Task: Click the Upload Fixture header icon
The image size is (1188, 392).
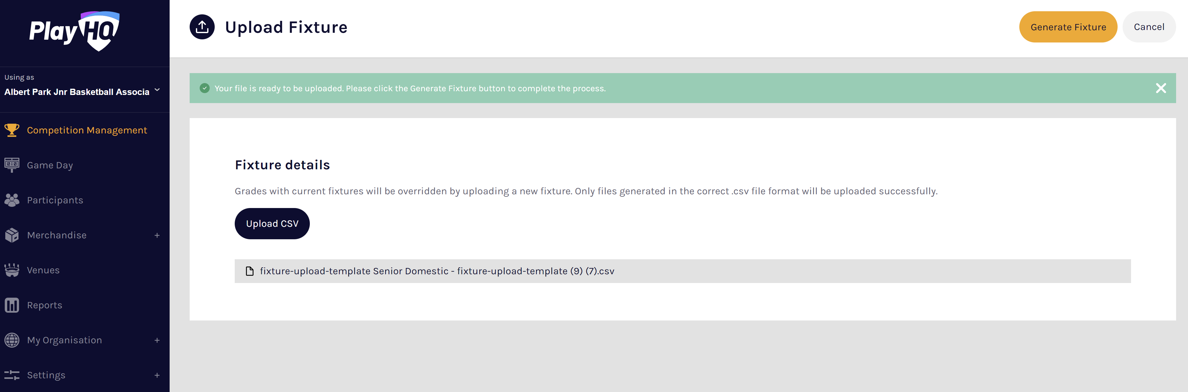Action: [202, 27]
